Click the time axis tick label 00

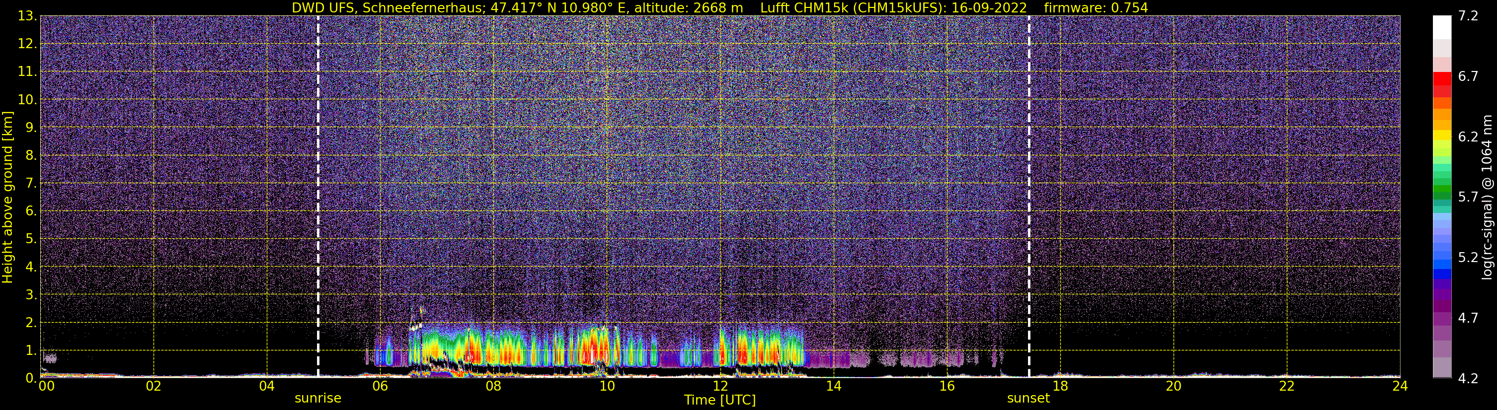pos(47,387)
